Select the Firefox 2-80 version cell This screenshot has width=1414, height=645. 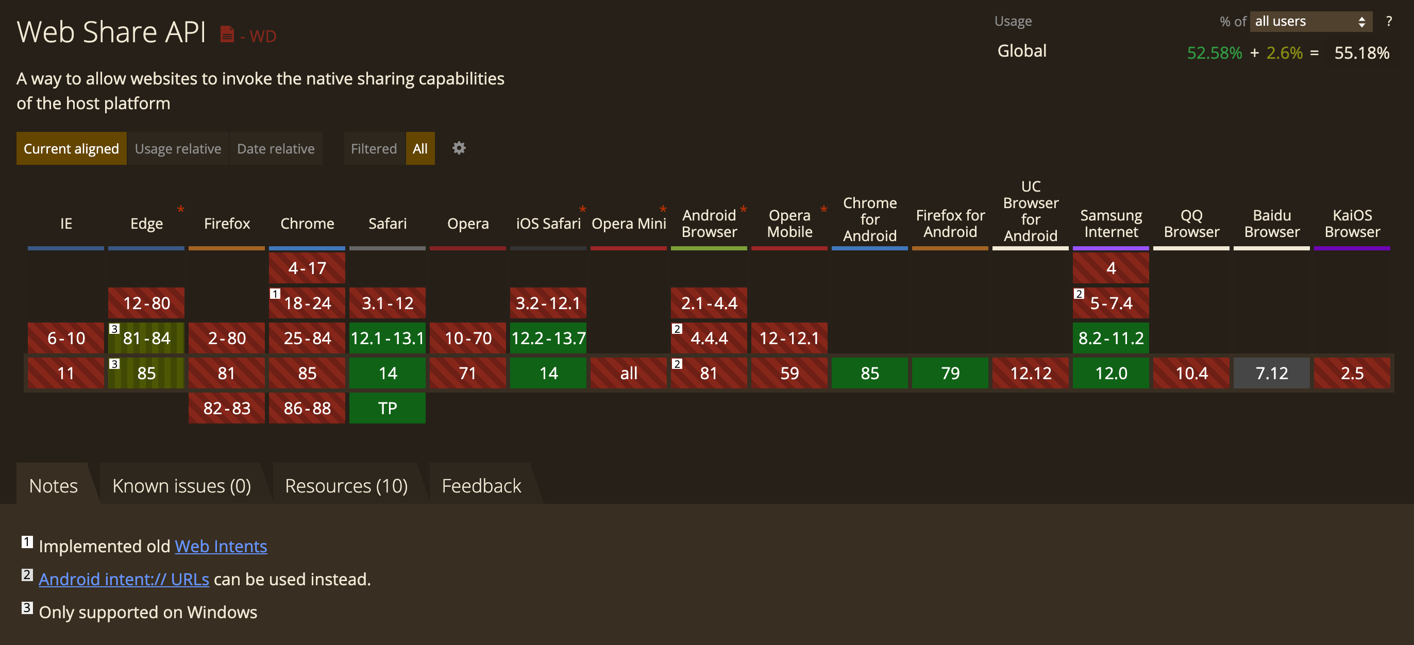pos(227,338)
